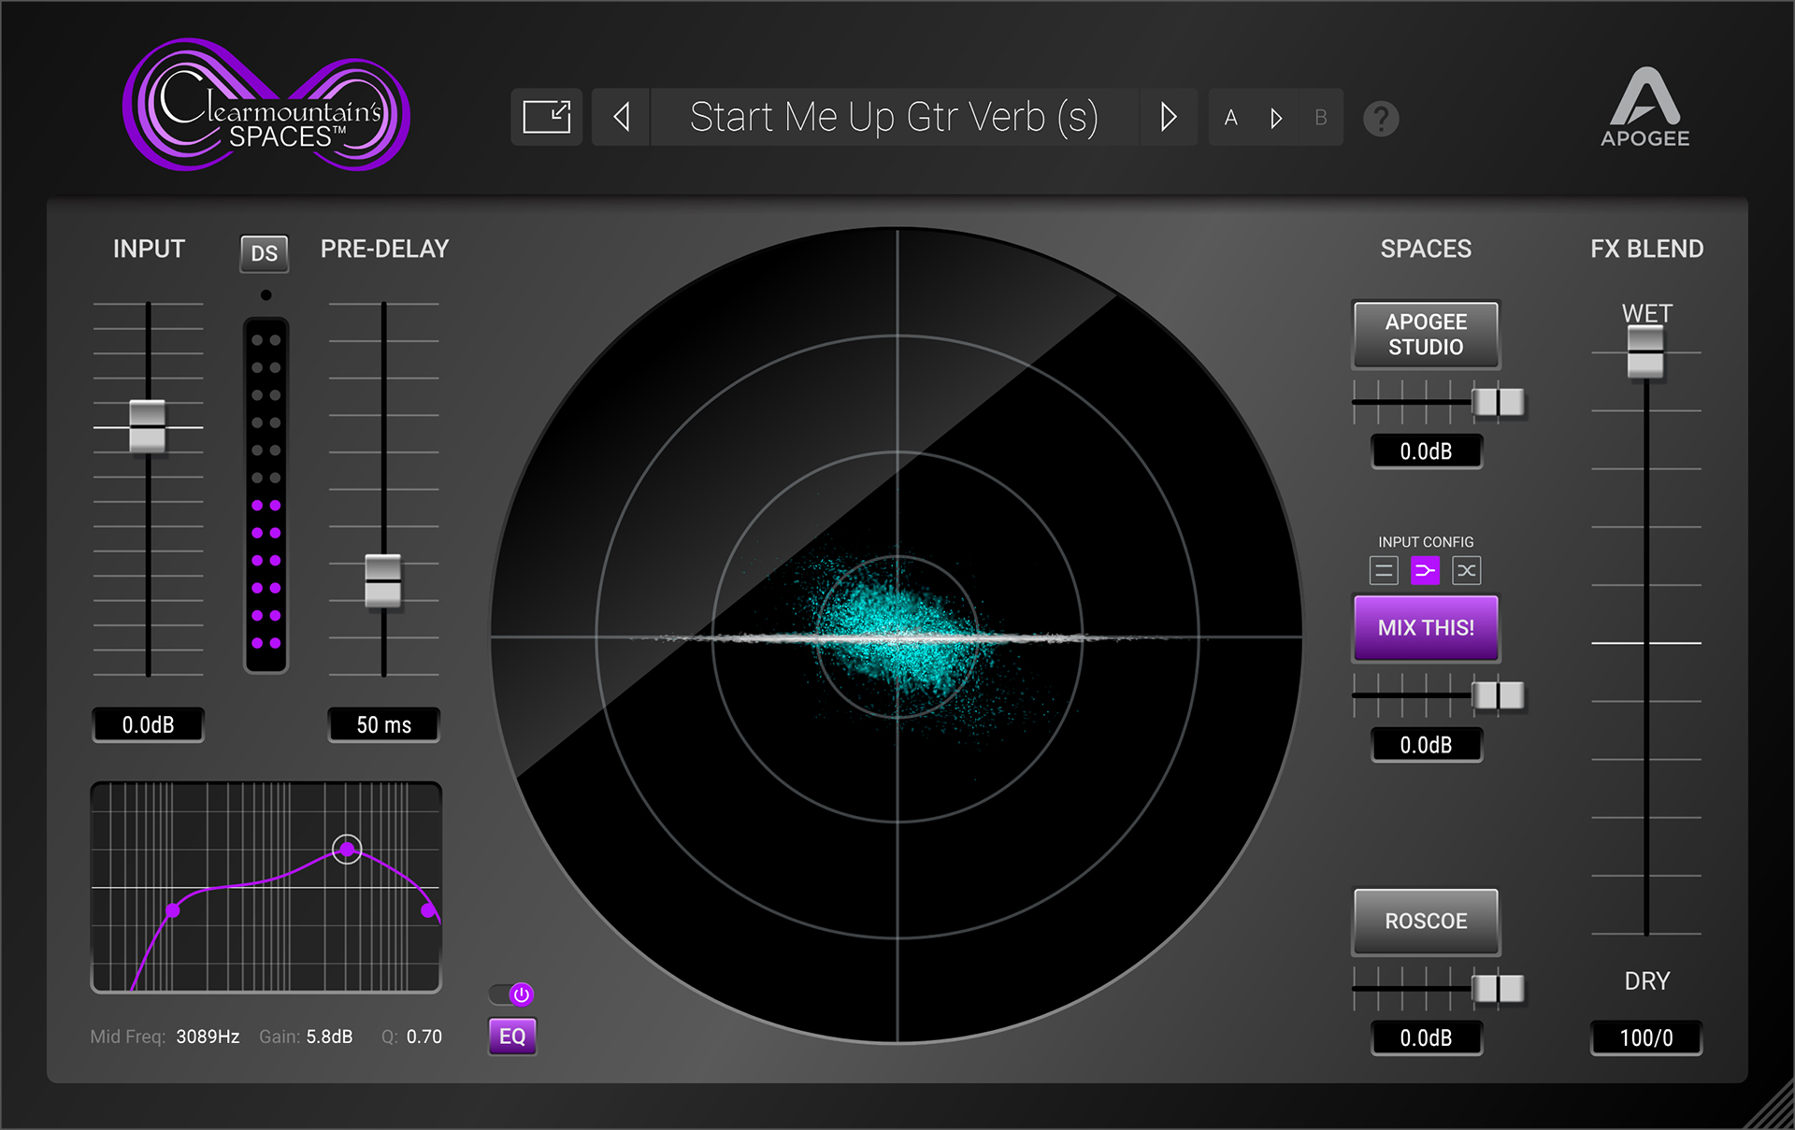Click the preset window export icon

(x=547, y=118)
